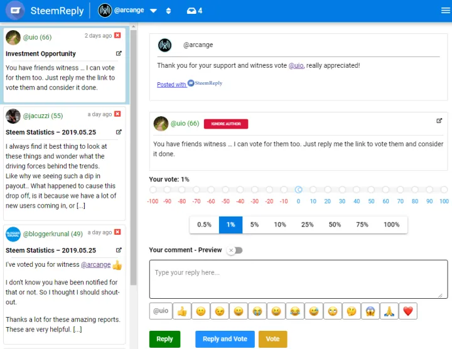Open Investment Opportunity post in new window
This screenshot has width=452, height=349.
pyautogui.click(x=119, y=53)
